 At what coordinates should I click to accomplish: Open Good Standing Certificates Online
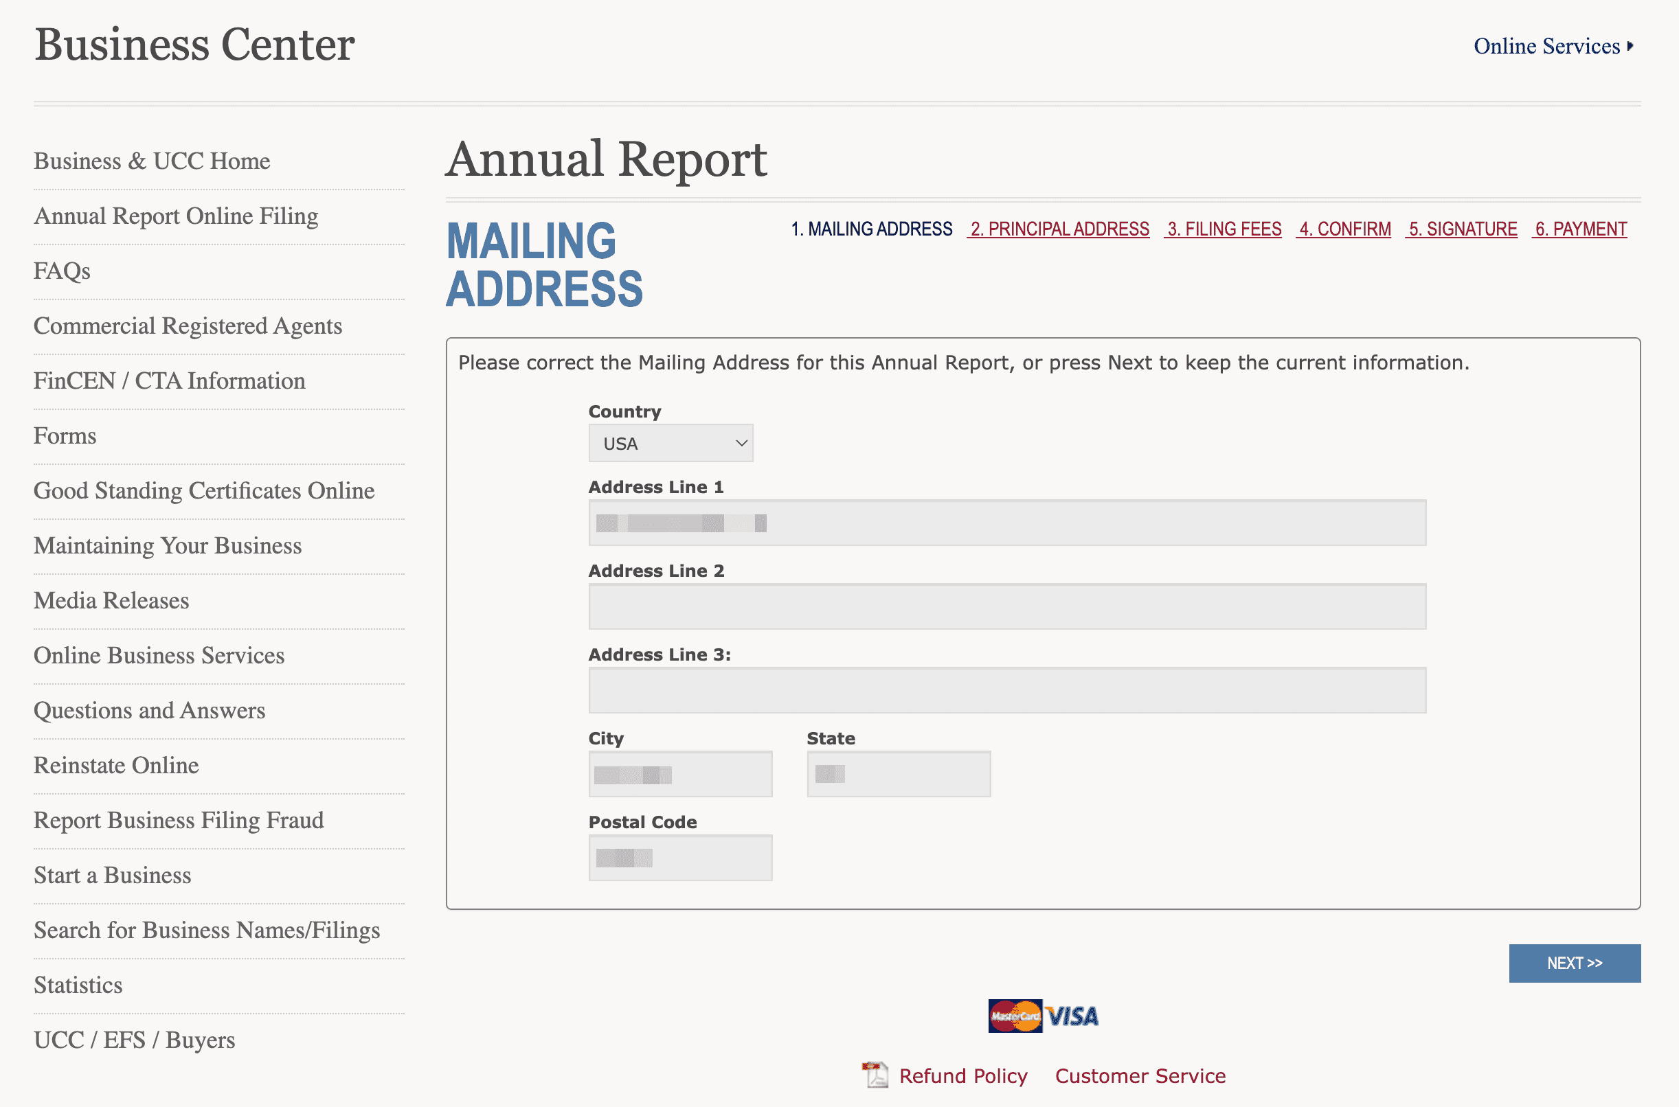click(x=204, y=491)
